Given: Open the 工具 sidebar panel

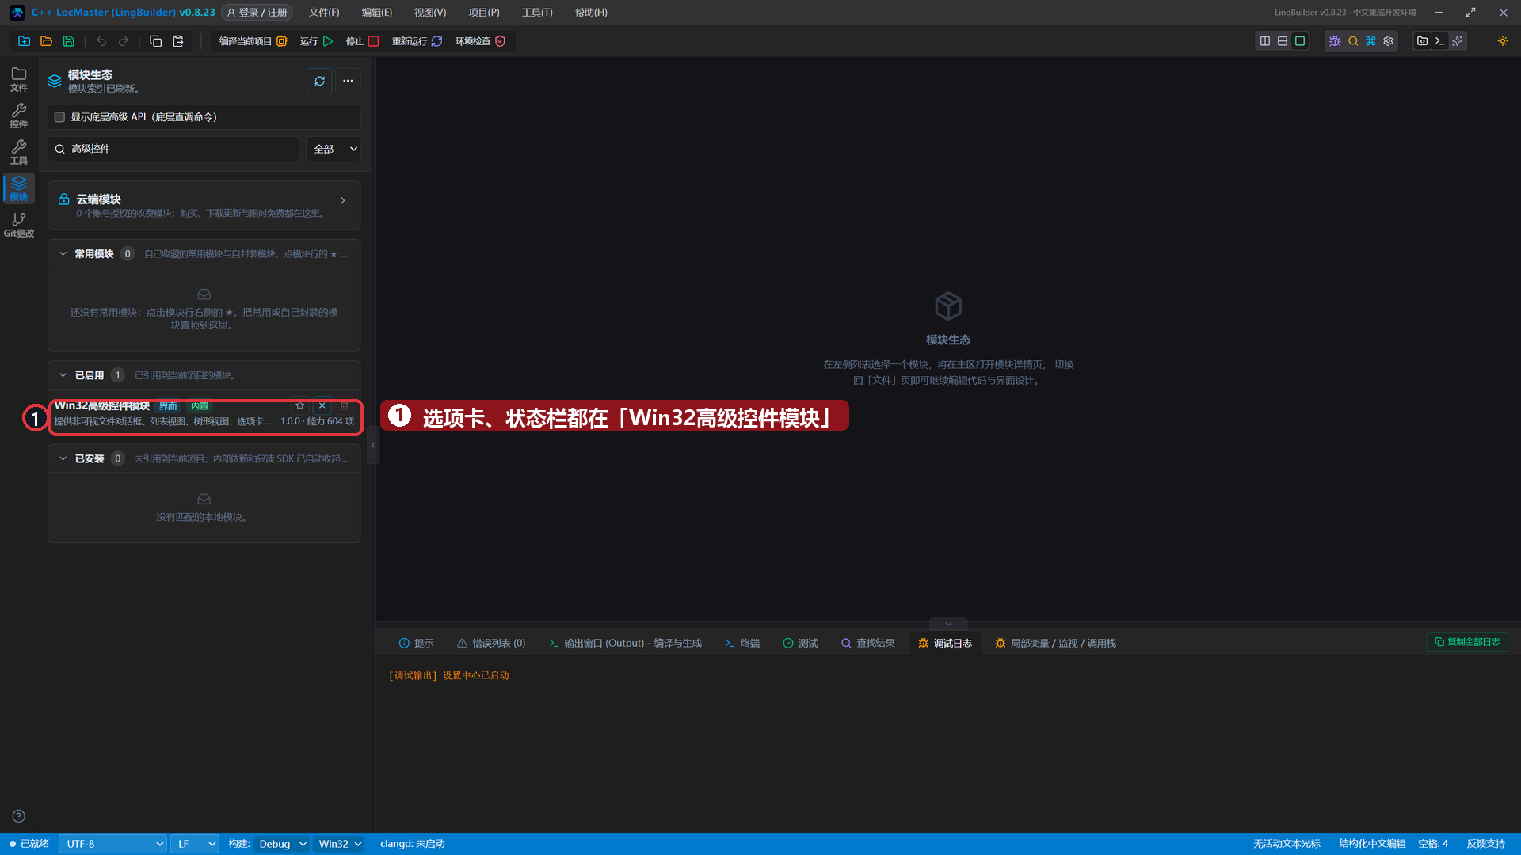Looking at the screenshot, I should coord(19,152).
